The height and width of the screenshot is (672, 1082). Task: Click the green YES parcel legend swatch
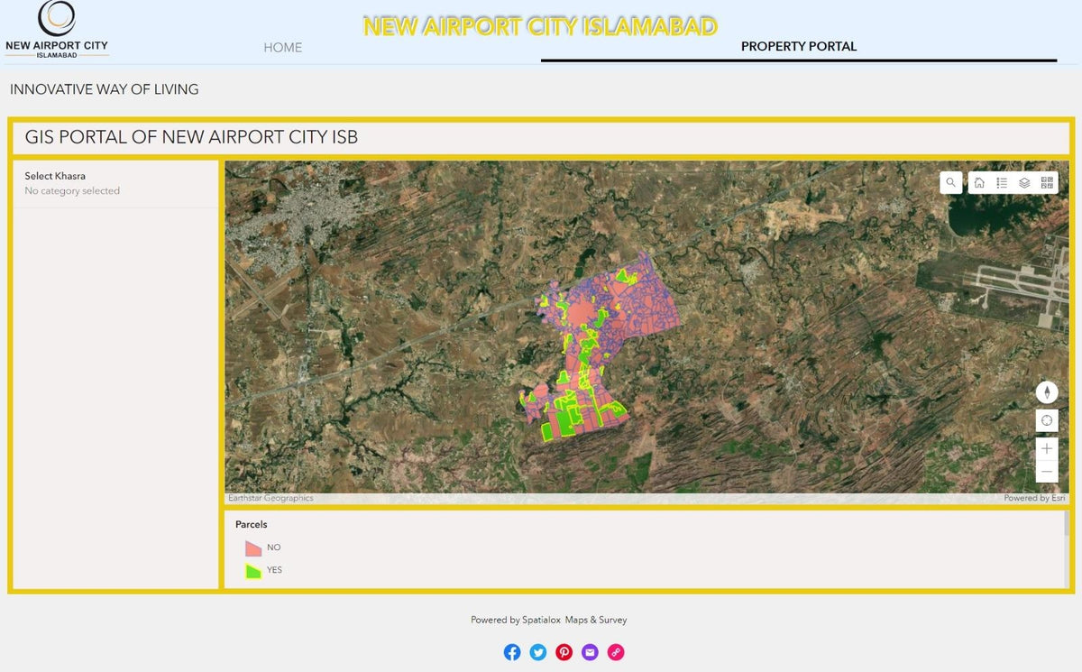coord(253,570)
